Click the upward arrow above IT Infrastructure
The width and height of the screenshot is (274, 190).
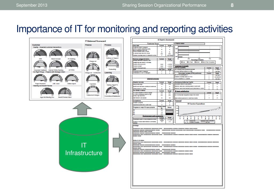[x=82, y=109]
